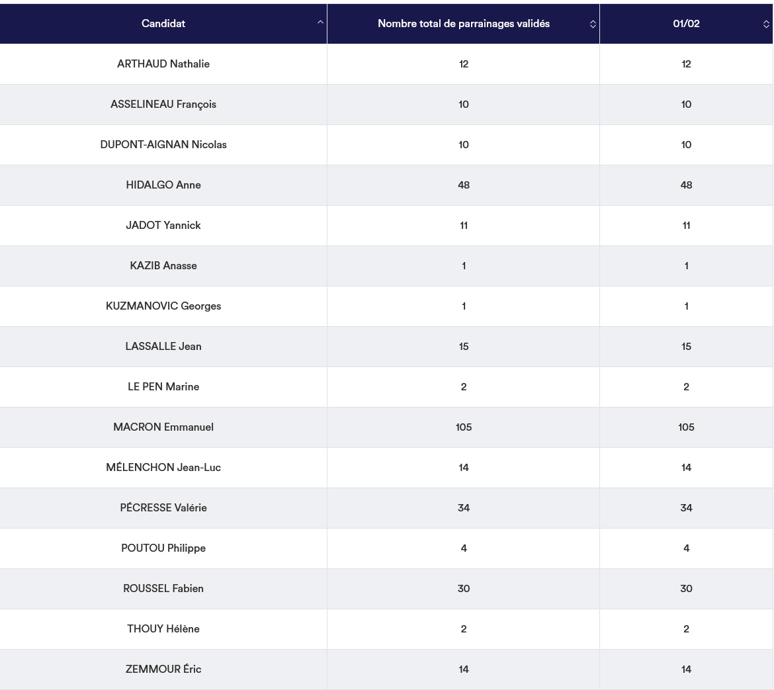Viewport: 774px width, 690px height.
Task: Click the HIDALGO Anne candidate name
Action: [x=163, y=185]
